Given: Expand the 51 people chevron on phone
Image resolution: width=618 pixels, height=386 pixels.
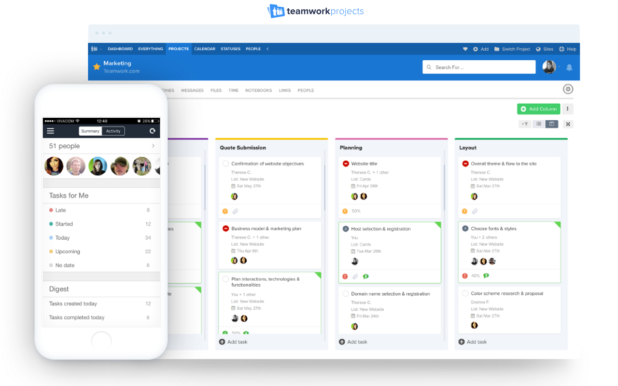Looking at the screenshot, I should [153, 146].
